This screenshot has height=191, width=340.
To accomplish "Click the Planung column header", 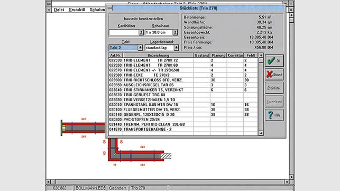I will point(218,56).
